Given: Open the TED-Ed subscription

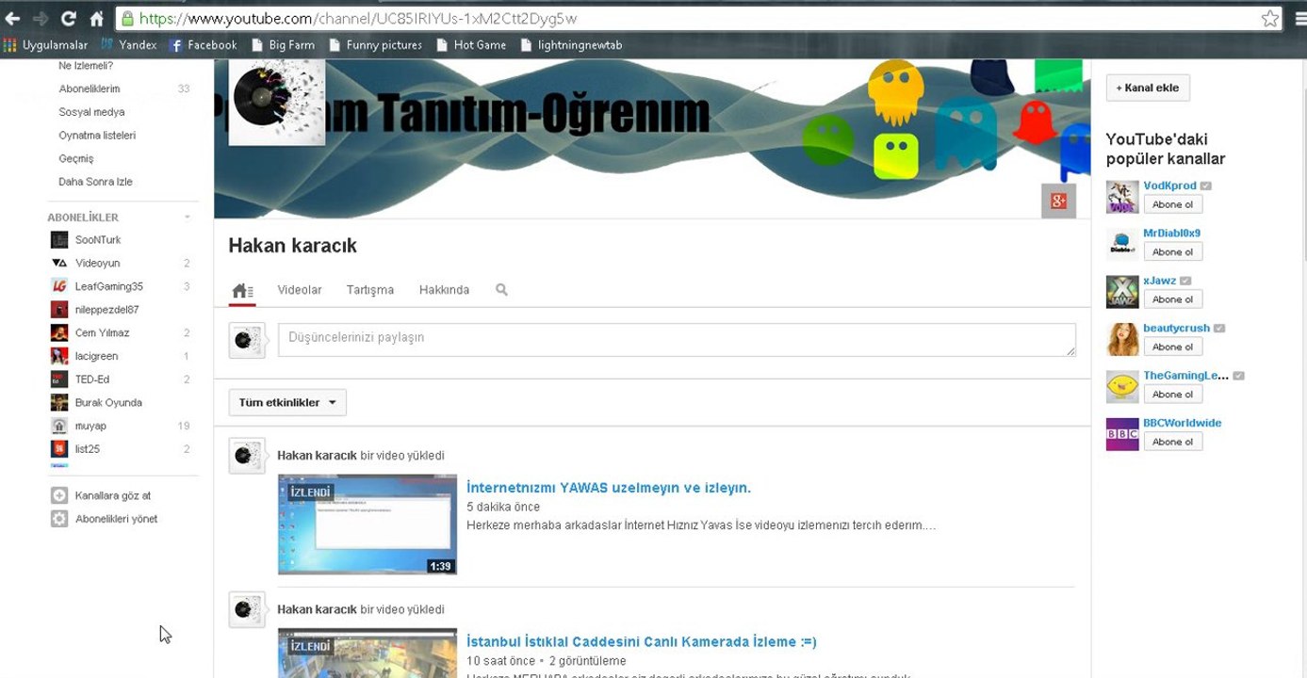Looking at the screenshot, I should (x=92, y=379).
